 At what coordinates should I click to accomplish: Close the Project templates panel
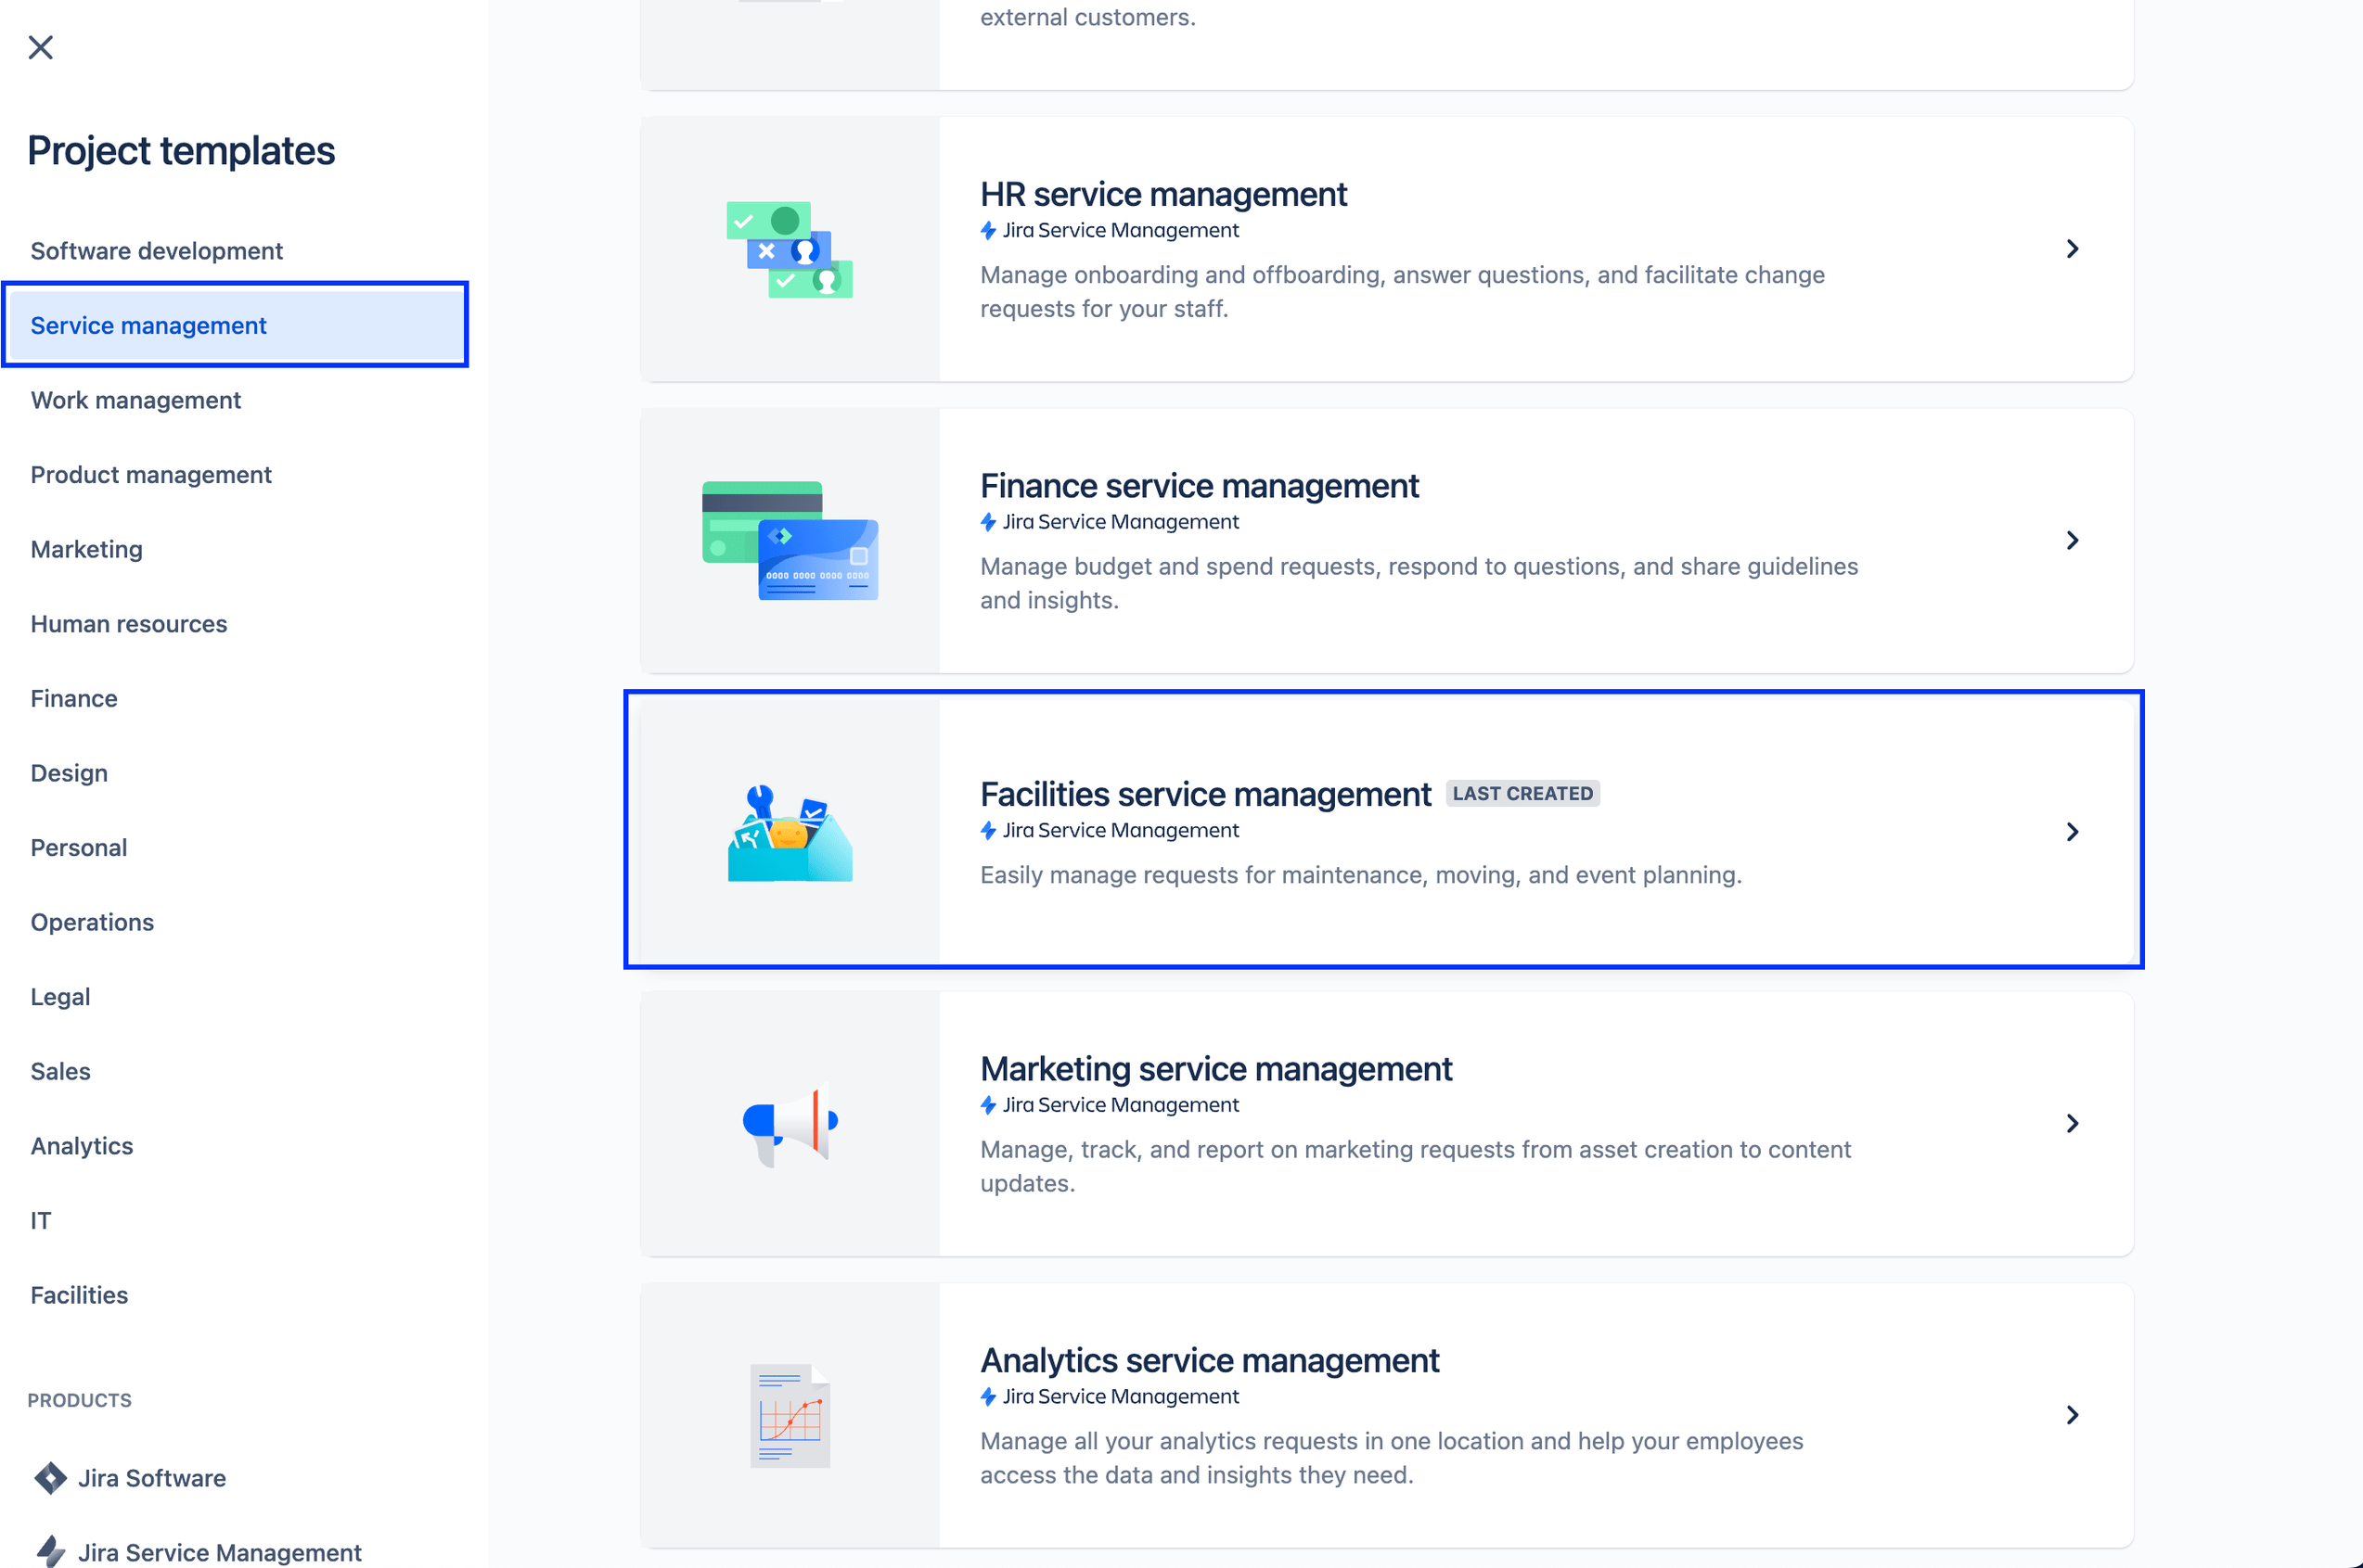40,45
